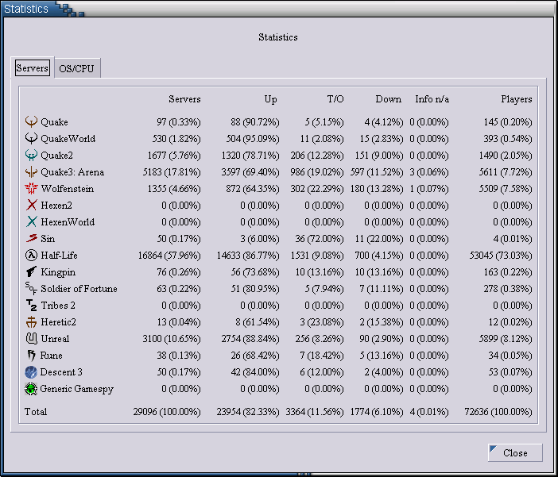Click Quake3: Arena info n/a 3 (0.06%)

tap(428, 172)
